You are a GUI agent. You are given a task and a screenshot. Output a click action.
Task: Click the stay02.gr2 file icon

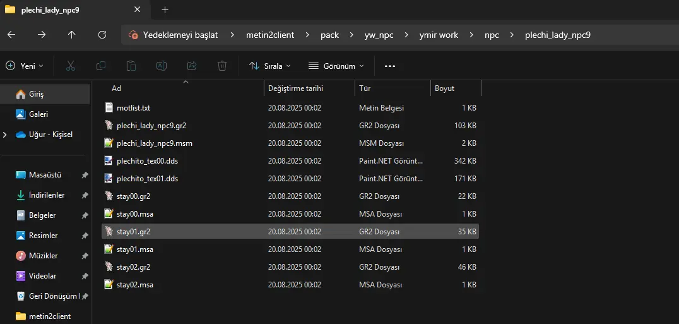[109, 267]
